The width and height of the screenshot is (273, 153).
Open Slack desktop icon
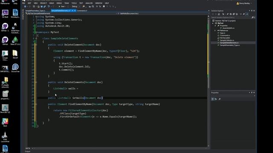click(5, 122)
